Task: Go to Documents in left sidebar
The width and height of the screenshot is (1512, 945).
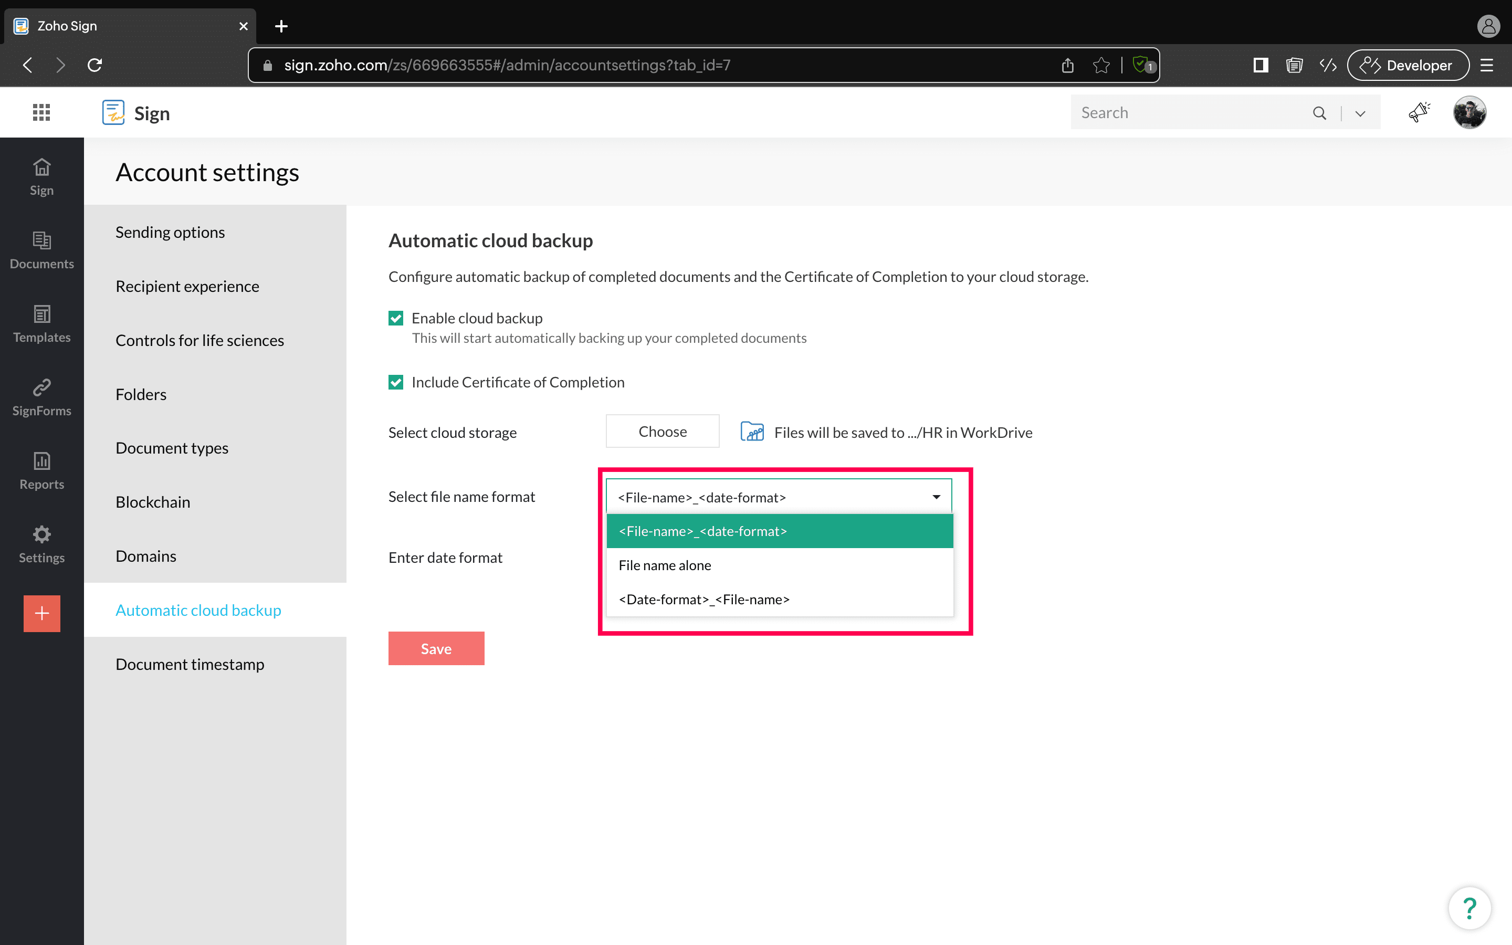Action: pyautogui.click(x=42, y=250)
